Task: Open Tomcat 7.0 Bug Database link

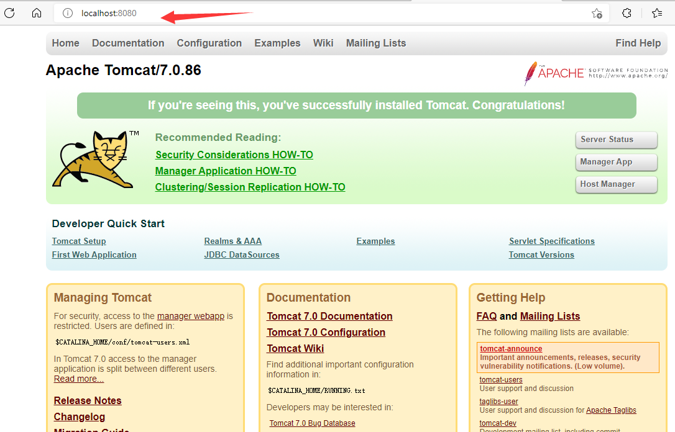Action: 312,423
